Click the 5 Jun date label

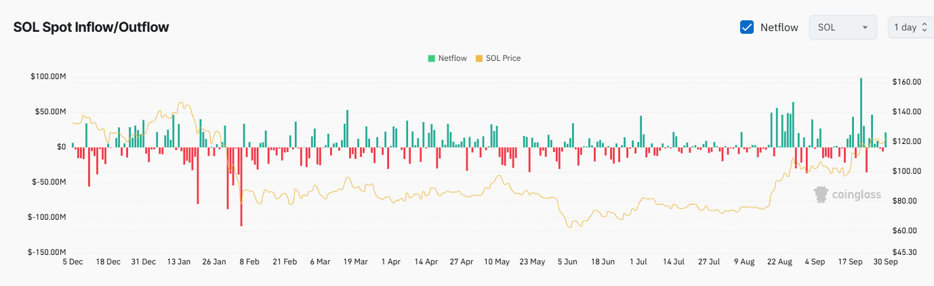(567, 262)
